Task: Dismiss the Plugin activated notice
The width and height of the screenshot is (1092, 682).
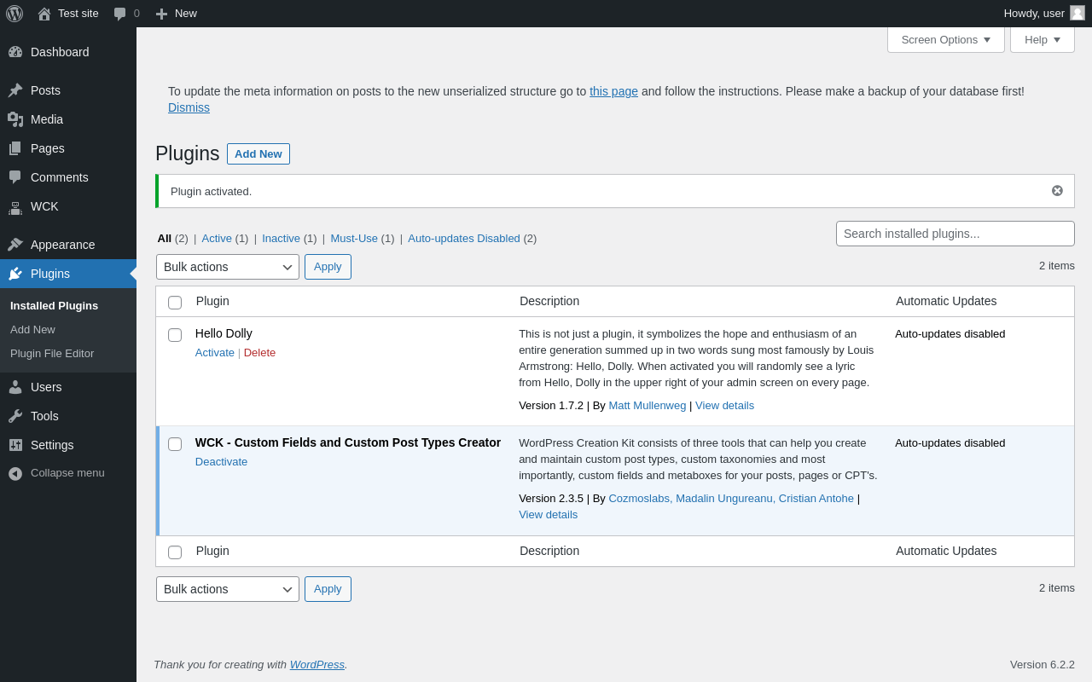Action: (x=1057, y=191)
